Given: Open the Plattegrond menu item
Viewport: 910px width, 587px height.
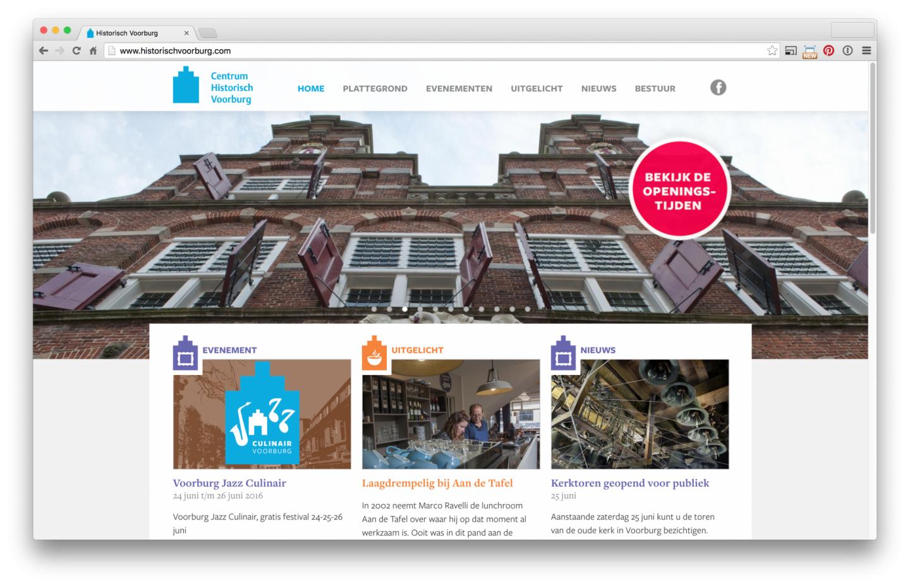Looking at the screenshot, I should [x=375, y=89].
